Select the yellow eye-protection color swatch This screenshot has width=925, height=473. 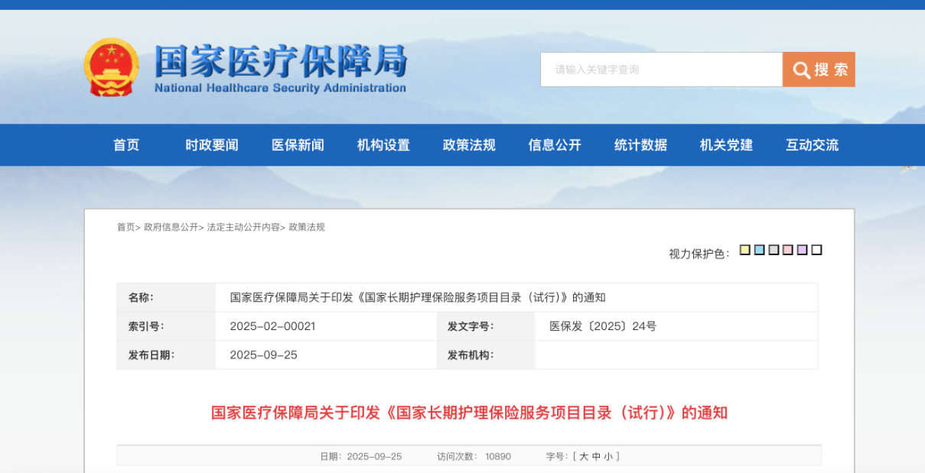tap(745, 250)
